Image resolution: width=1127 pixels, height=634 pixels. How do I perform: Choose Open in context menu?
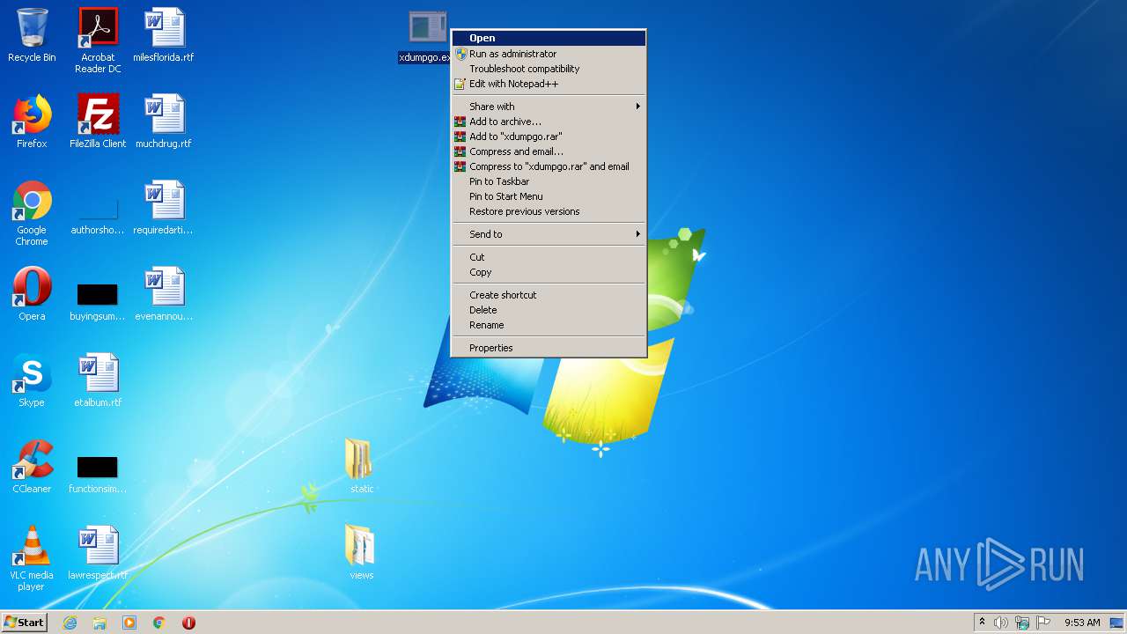point(549,38)
